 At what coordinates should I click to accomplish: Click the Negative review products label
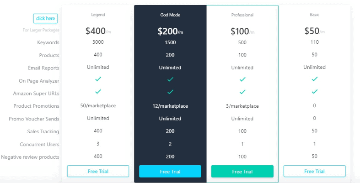(30, 157)
